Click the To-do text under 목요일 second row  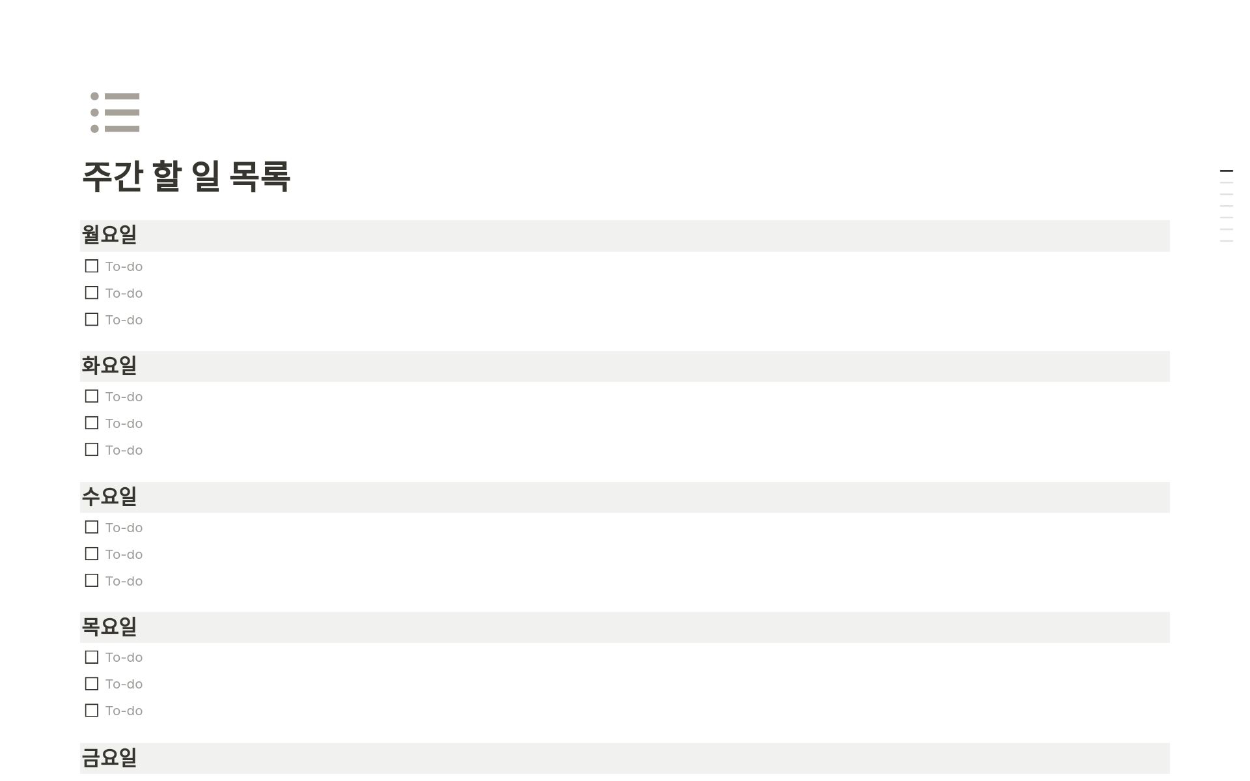pyautogui.click(x=124, y=683)
